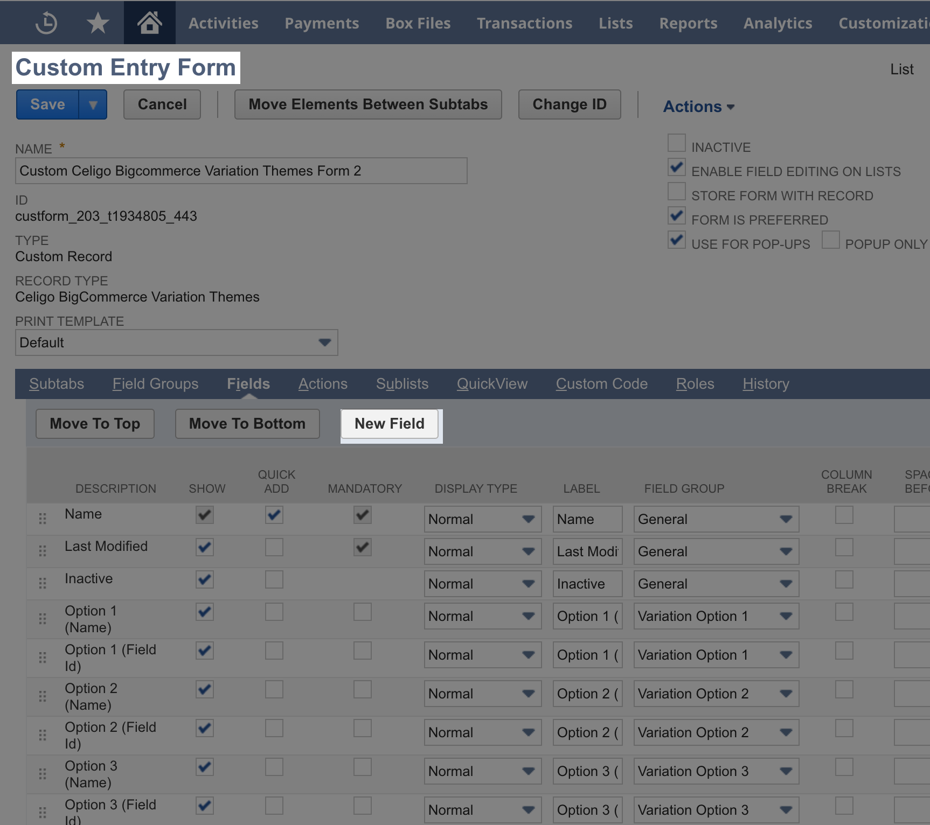Viewport: 930px width, 825px height.
Task: Open the Save button dropdown arrow
Action: click(93, 104)
